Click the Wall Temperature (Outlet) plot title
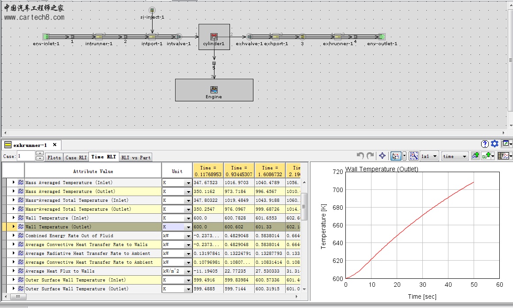Image resolution: width=513 pixels, height=308 pixels. 382,169
